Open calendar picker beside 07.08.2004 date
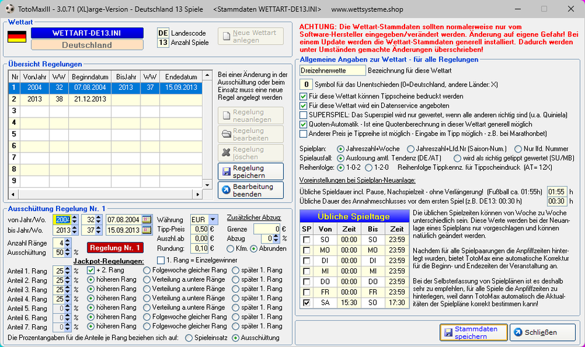Viewport: 585px width, 347px height. click(x=147, y=220)
